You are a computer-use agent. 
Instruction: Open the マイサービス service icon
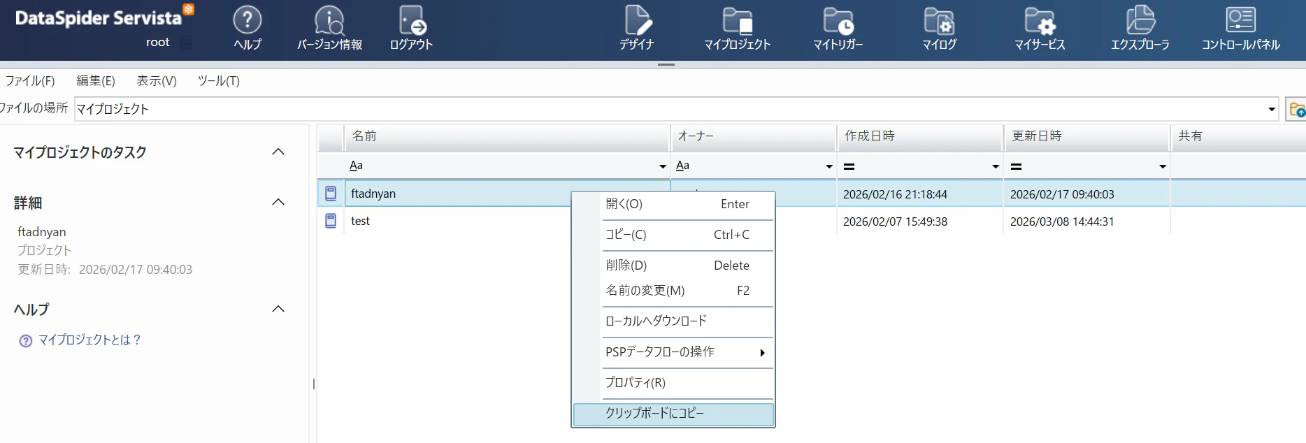tap(1040, 20)
